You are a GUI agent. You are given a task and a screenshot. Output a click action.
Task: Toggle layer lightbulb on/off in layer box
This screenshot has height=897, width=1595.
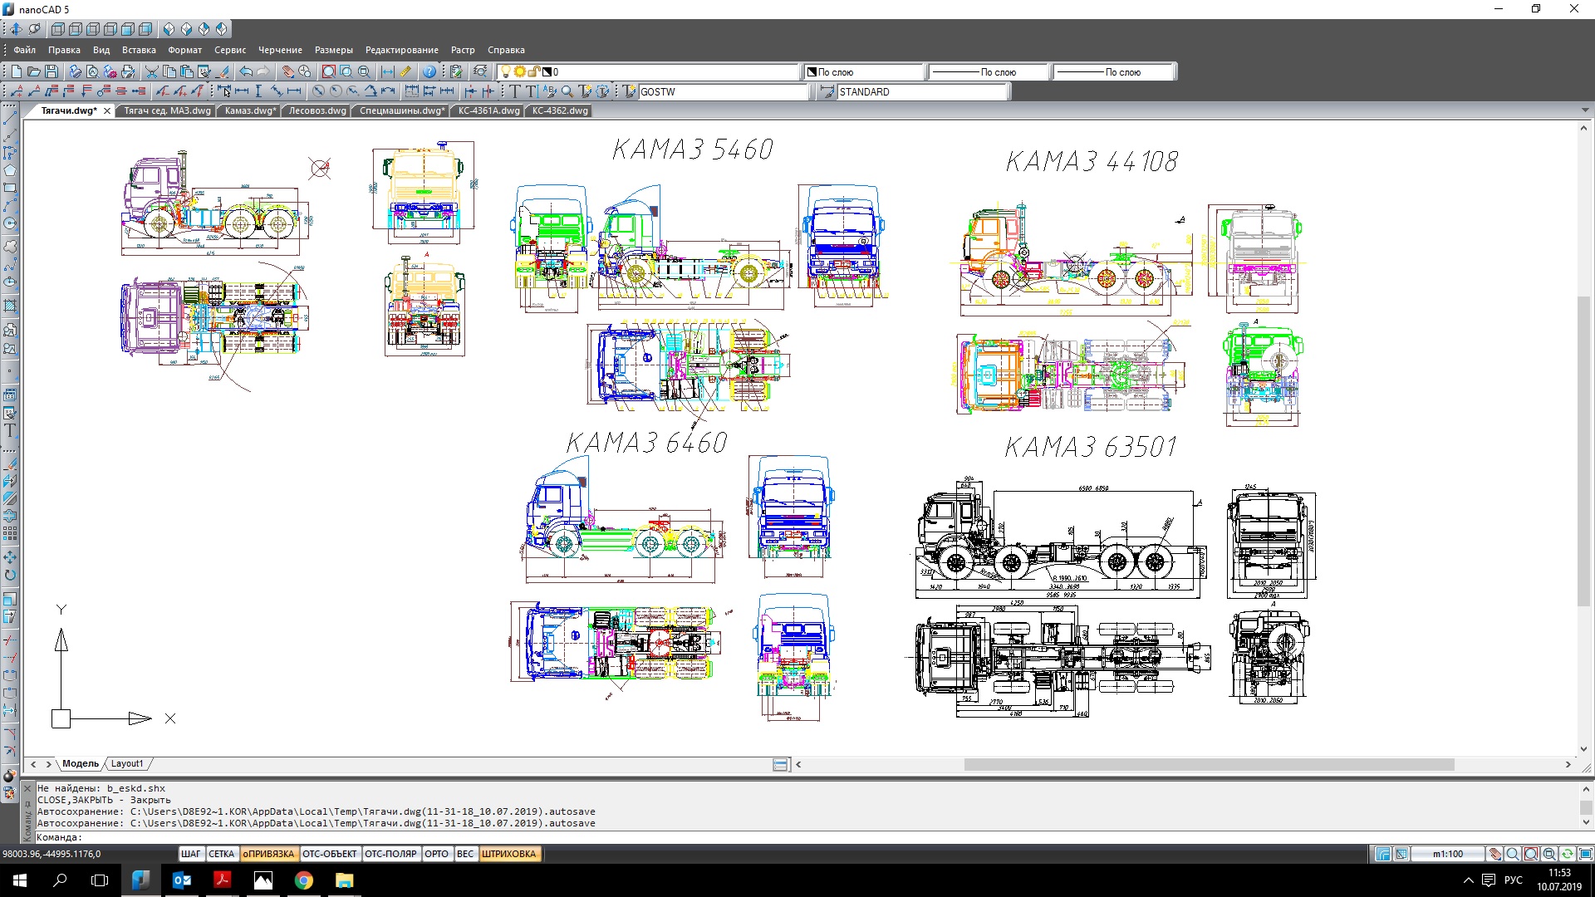[x=505, y=71]
